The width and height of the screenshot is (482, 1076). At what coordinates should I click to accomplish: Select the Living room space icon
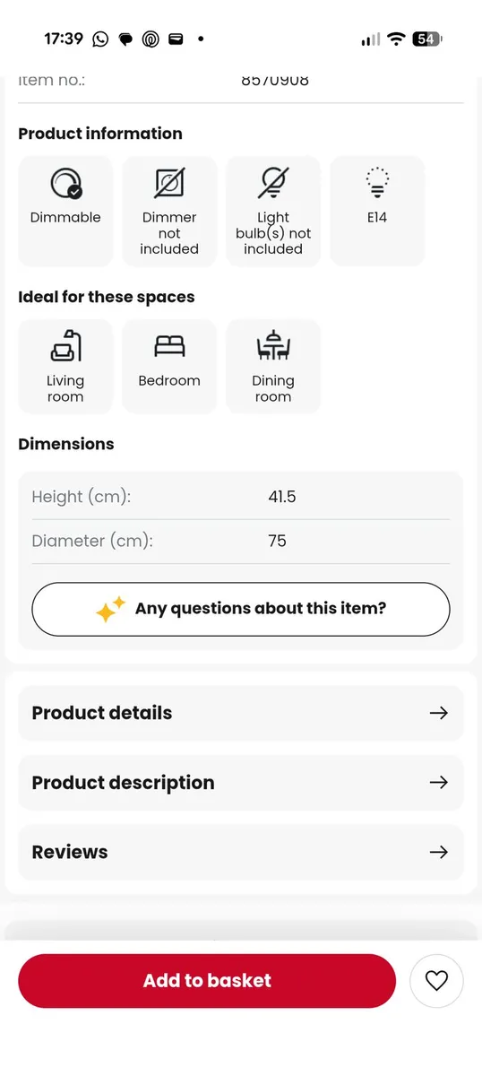[x=65, y=346]
